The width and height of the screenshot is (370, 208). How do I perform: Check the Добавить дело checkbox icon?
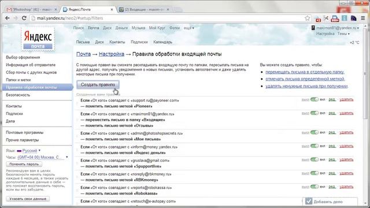click(x=308, y=202)
